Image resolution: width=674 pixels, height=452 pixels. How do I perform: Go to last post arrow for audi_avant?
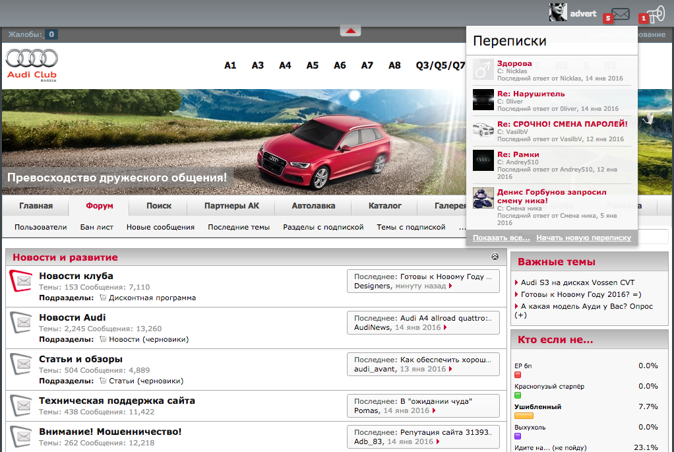click(x=450, y=369)
